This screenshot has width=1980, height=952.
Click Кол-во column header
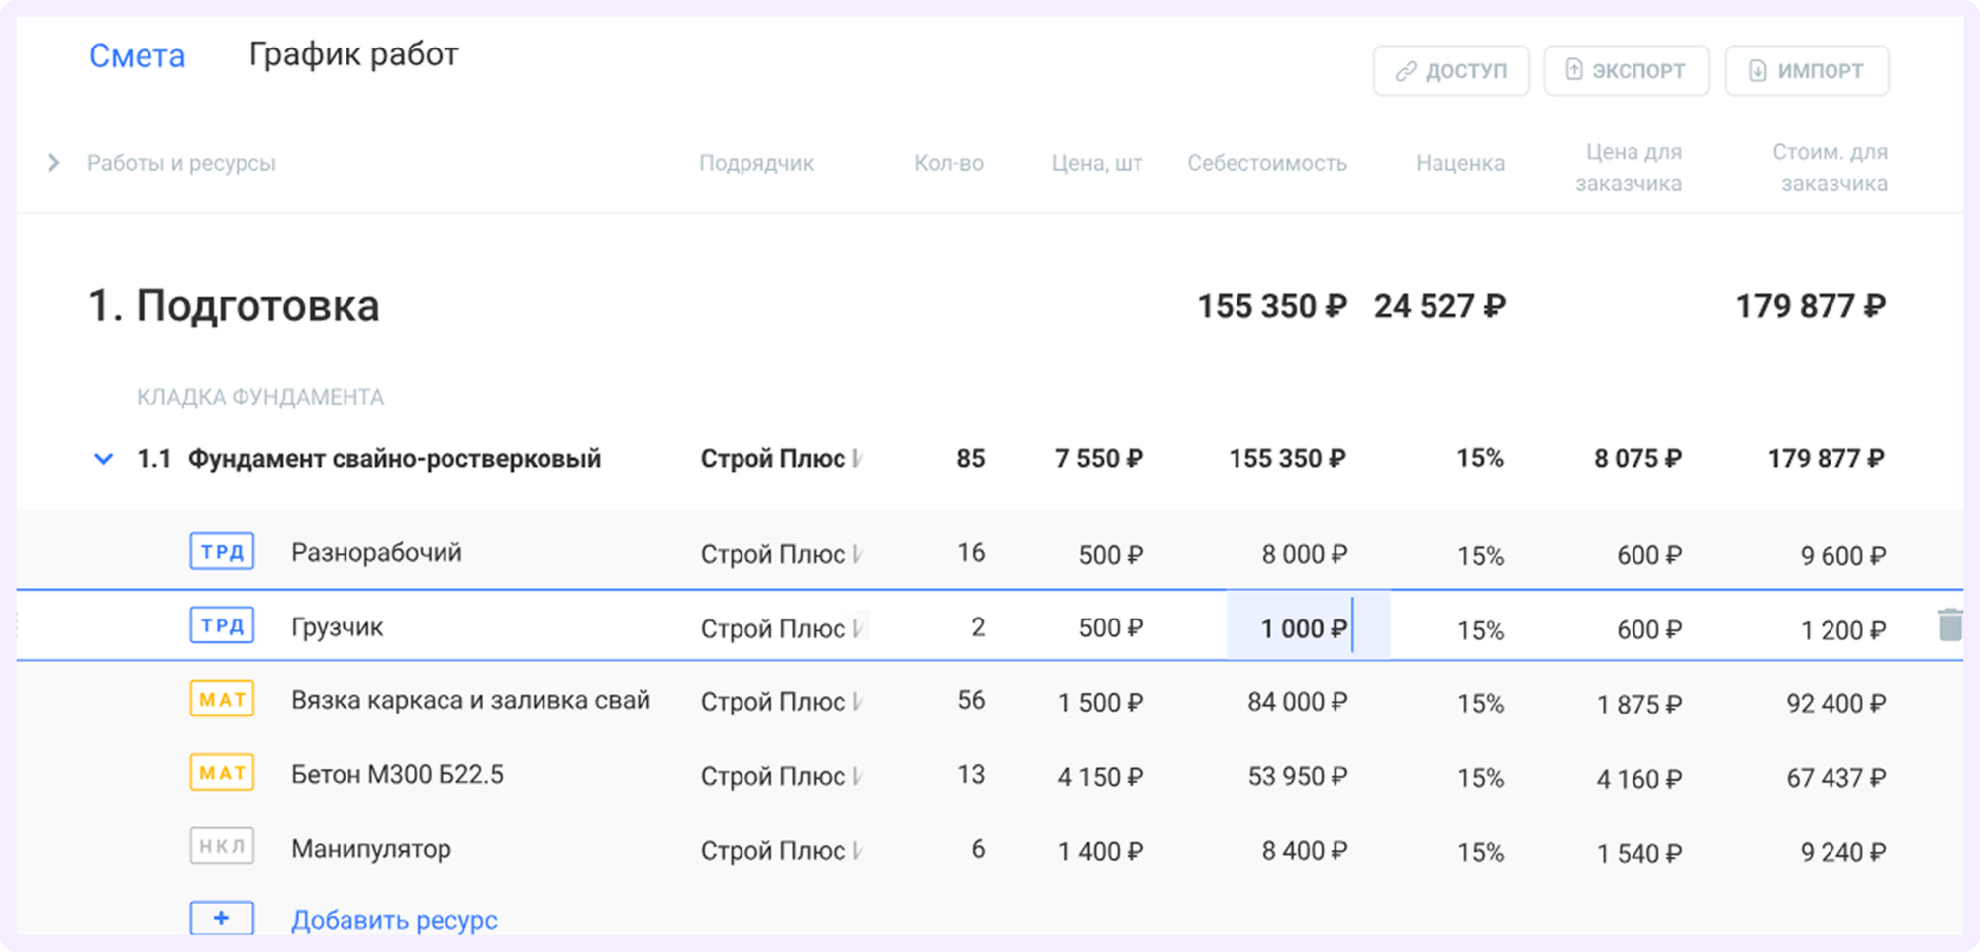click(x=948, y=163)
